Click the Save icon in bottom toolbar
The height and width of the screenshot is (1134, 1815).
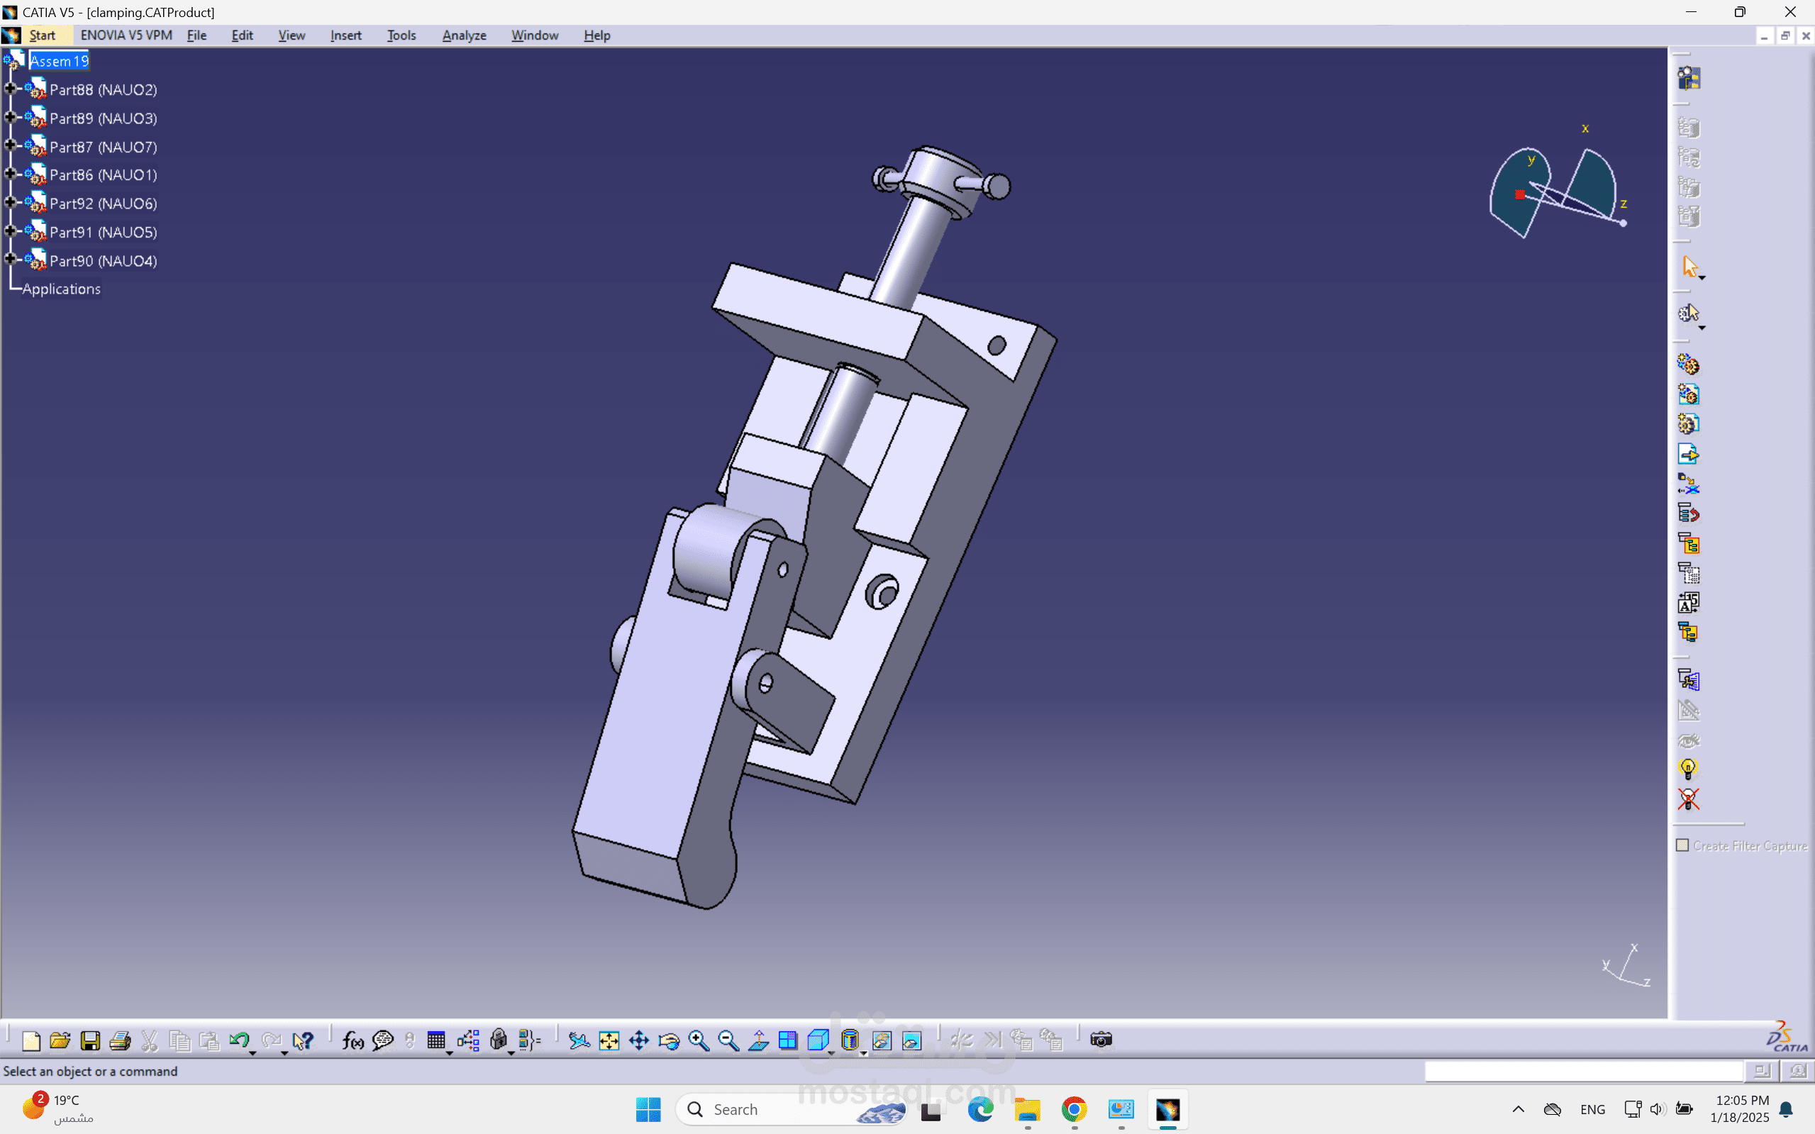[90, 1040]
